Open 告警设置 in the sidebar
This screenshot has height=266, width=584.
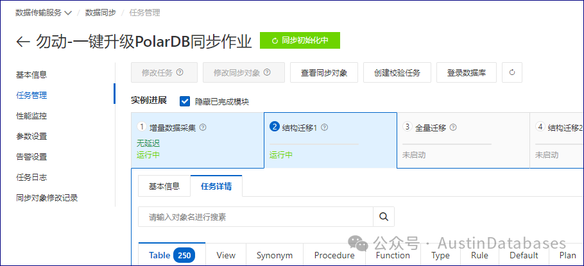[x=31, y=156]
